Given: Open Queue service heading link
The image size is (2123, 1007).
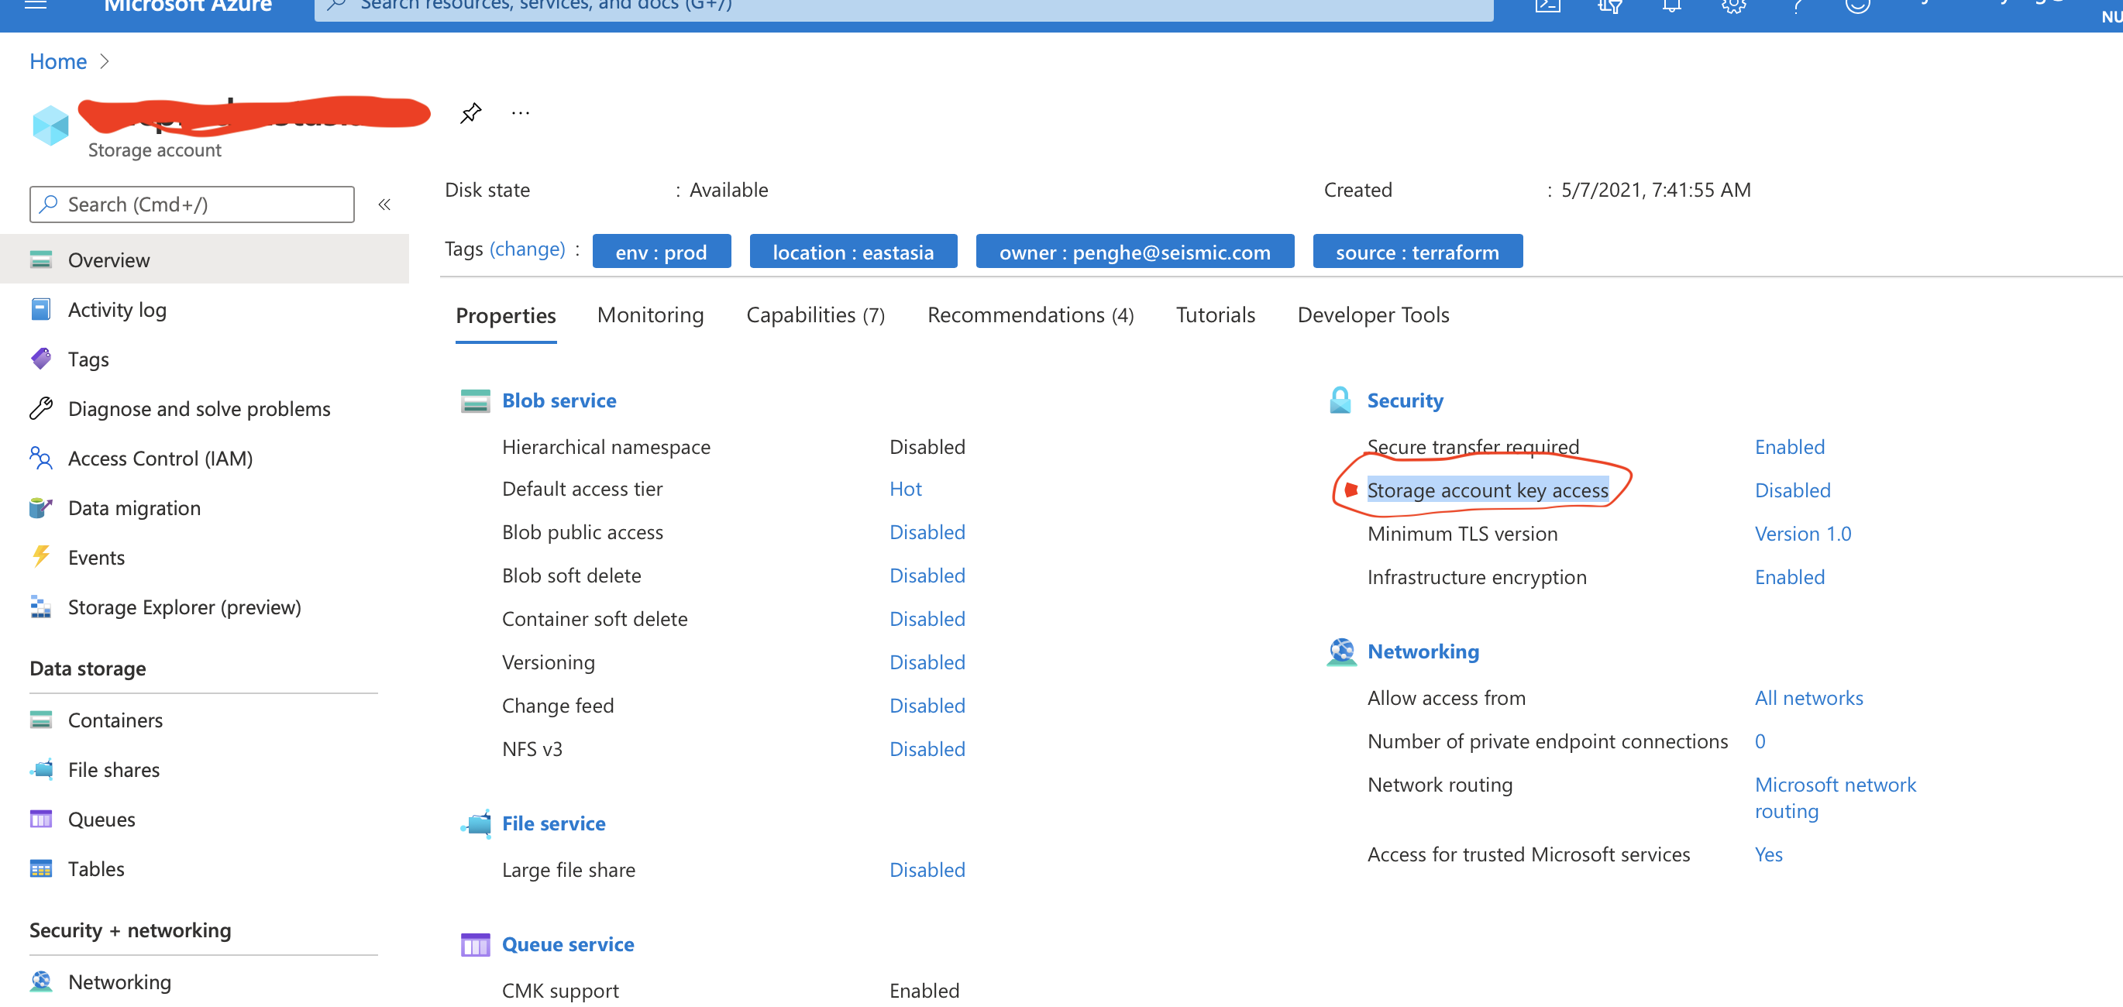Looking at the screenshot, I should coord(568,944).
